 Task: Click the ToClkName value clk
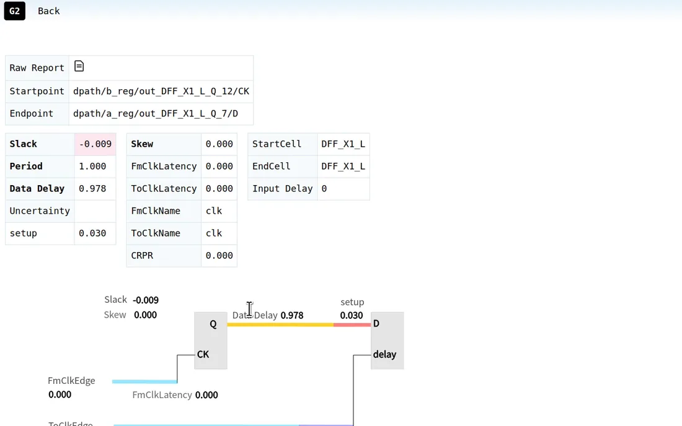point(219,233)
